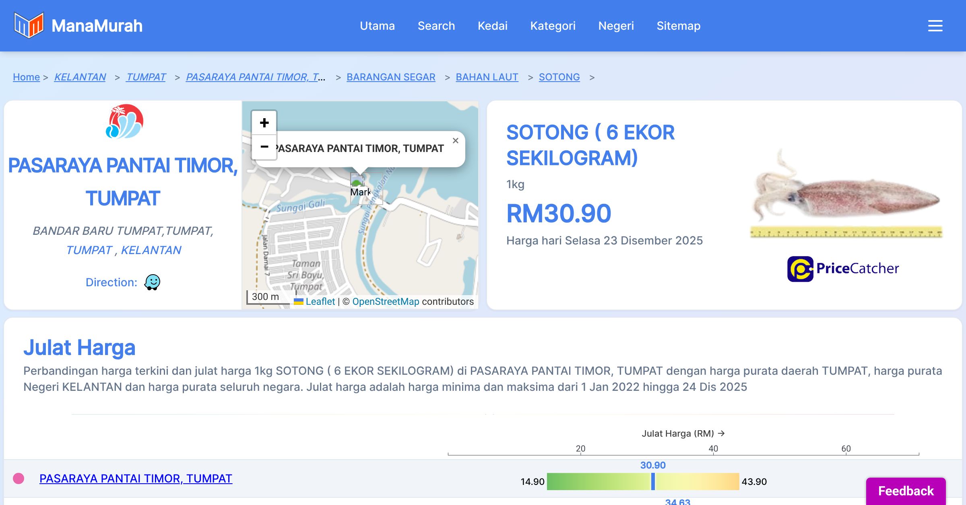Screen dimensions: 966x505
Task: Click the ManaMurah logo icon
Action: point(28,25)
